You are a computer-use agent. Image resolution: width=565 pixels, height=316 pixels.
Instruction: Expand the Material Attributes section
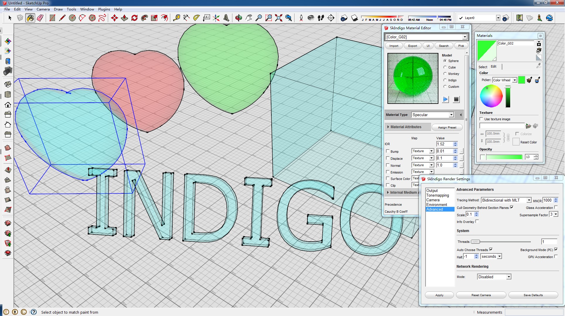pyautogui.click(x=408, y=127)
